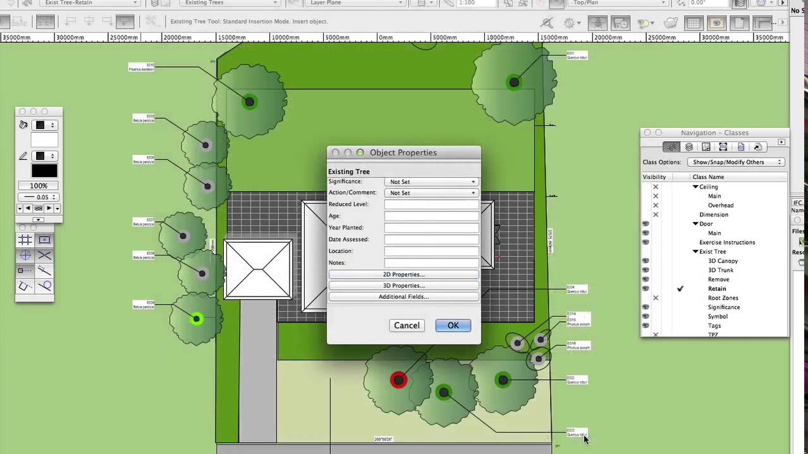Toggle visibility eye for Significance class

coord(646,307)
